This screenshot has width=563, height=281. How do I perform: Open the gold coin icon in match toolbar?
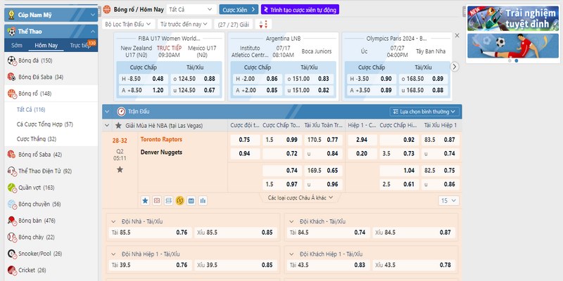179,200
